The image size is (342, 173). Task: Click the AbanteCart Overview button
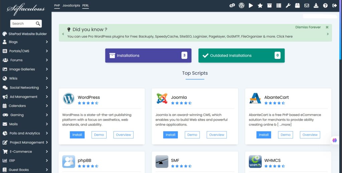tap(310, 135)
